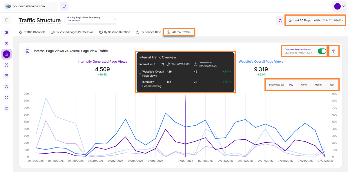348x172 pixels.
Task: Click the yourwebsitename.com address field
Action: (x=31, y=6)
